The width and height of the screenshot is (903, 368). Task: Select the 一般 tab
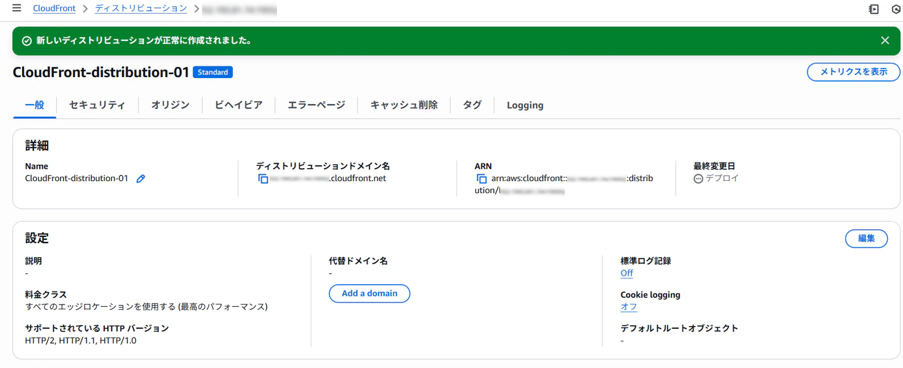click(x=35, y=105)
